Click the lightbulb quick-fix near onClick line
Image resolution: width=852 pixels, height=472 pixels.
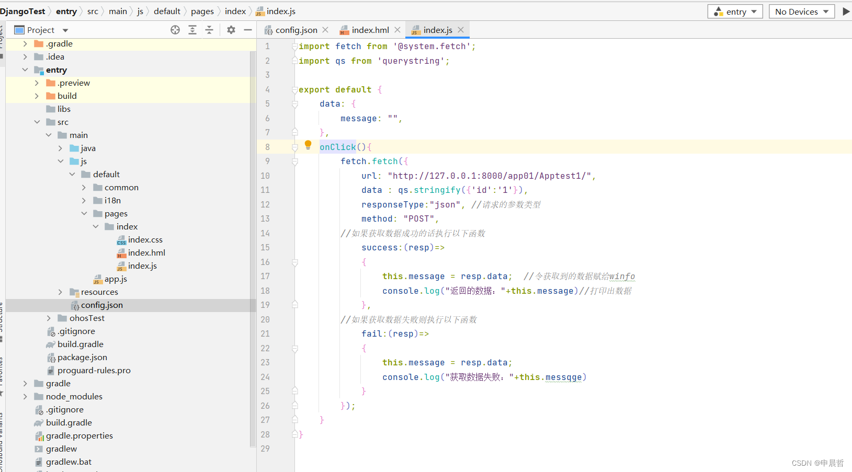[x=308, y=145]
